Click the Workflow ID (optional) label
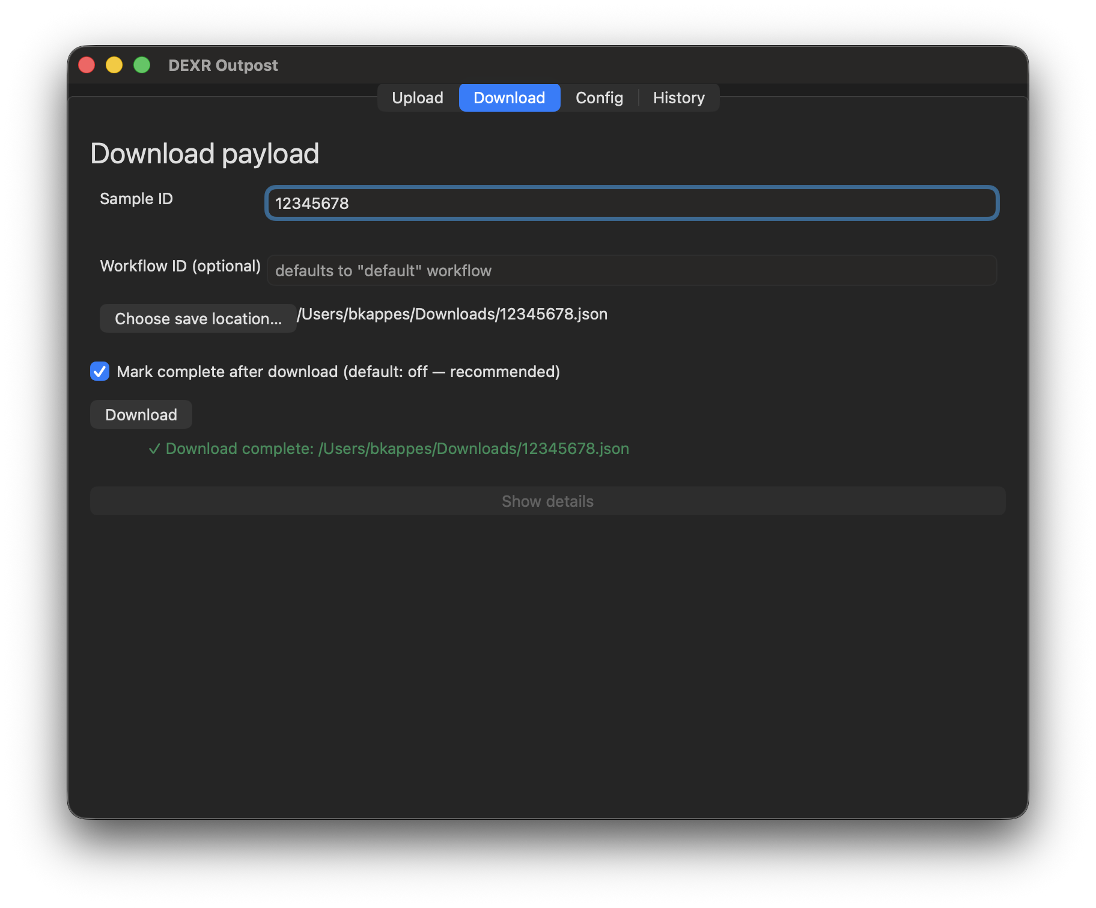 click(180, 266)
